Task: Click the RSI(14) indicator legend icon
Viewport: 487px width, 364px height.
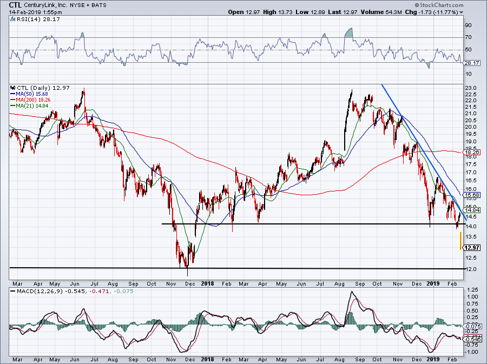Action: [x=12, y=19]
